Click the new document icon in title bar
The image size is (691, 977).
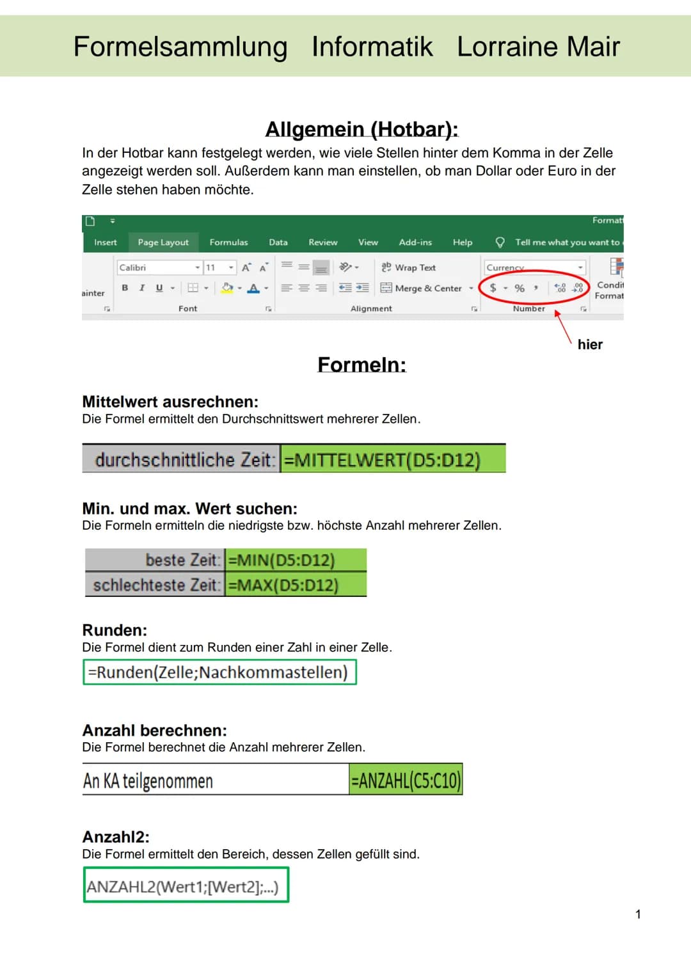point(90,221)
